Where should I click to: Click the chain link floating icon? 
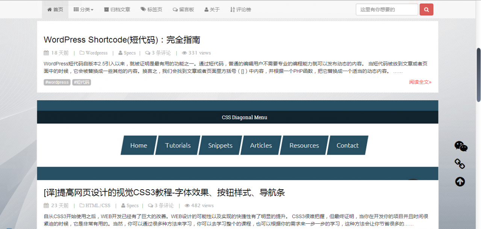click(x=460, y=164)
